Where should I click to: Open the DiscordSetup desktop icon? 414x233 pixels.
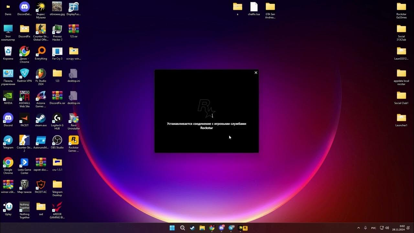[x=25, y=9]
